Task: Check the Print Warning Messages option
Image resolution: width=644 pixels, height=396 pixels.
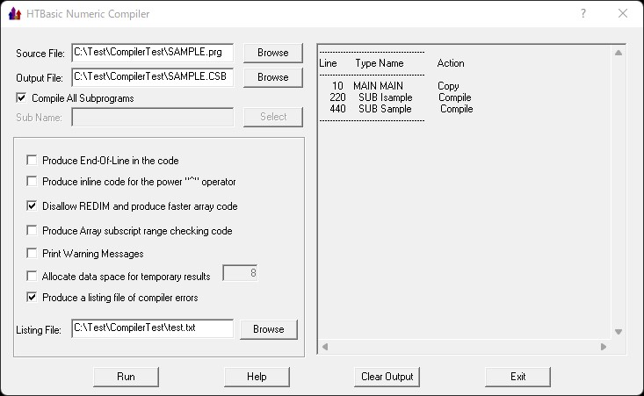Action: coord(32,253)
